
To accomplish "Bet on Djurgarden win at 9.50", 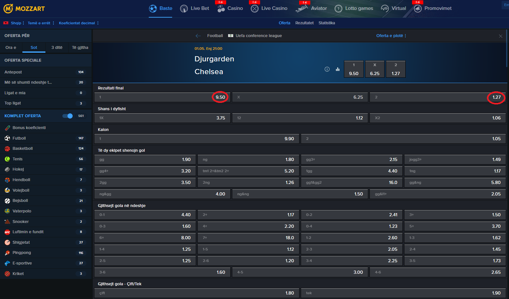I will (x=162, y=97).
